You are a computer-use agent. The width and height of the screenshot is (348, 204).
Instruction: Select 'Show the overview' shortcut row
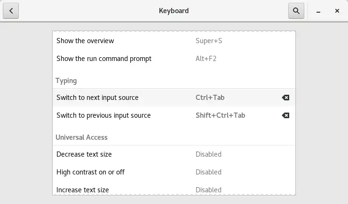point(85,41)
